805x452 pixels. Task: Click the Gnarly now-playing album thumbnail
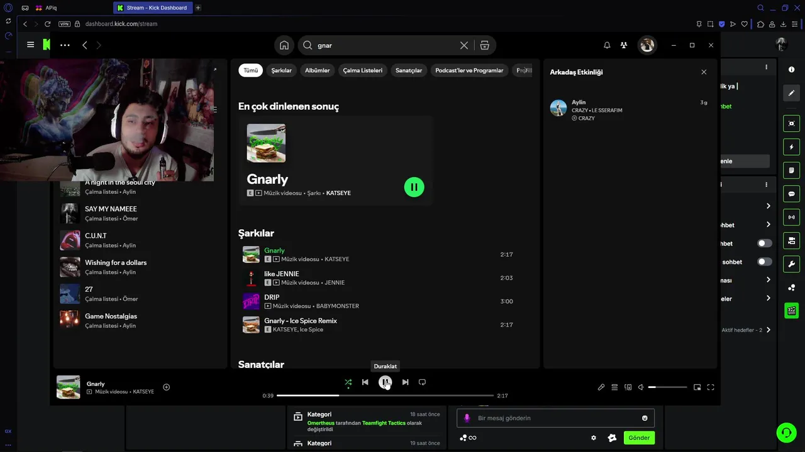click(x=69, y=387)
